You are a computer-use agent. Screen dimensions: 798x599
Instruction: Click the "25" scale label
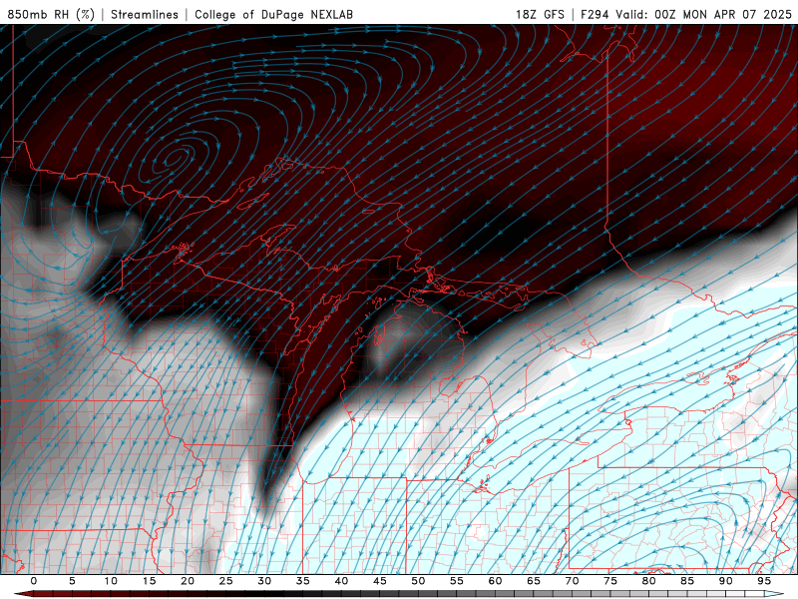(x=226, y=581)
